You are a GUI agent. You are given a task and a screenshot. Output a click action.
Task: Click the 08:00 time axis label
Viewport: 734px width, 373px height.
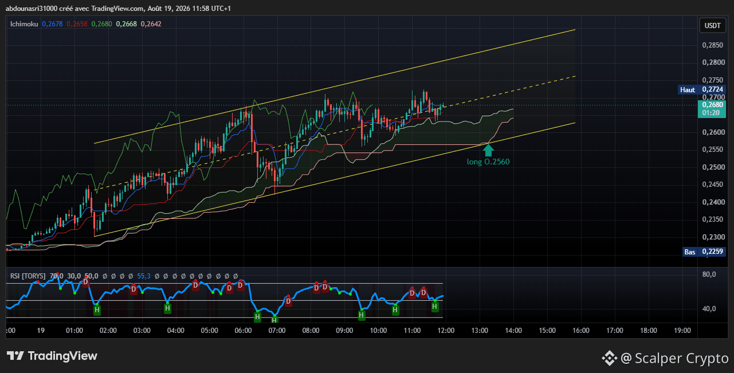pos(311,331)
